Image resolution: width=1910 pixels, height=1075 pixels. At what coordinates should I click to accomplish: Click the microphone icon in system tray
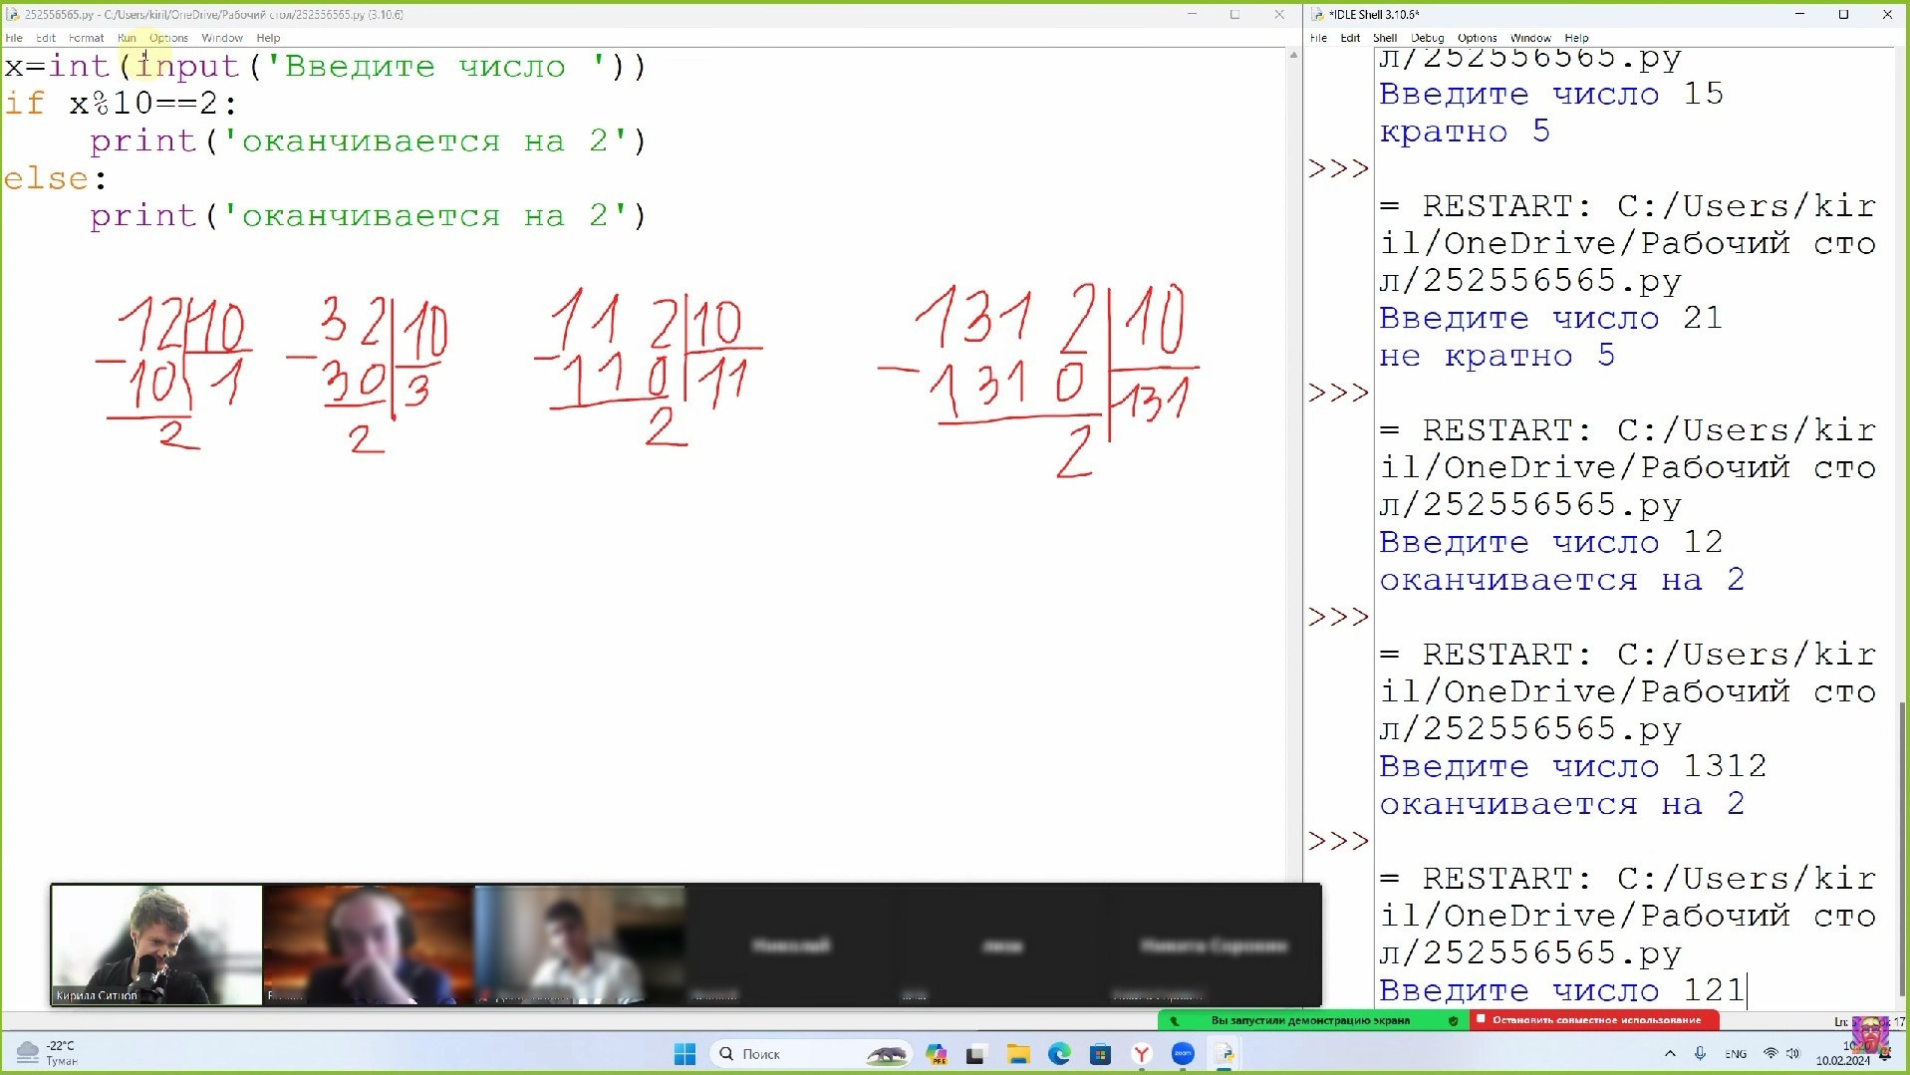pyautogui.click(x=1700, y=1054)
